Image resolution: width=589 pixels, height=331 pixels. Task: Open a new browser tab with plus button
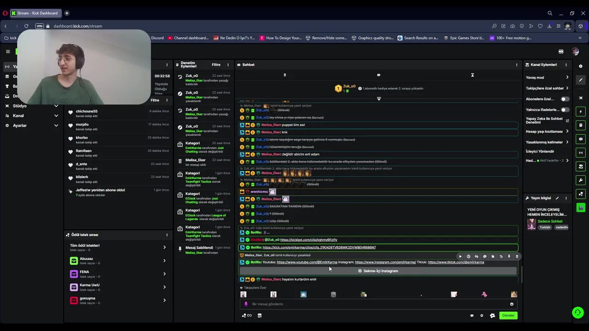67,13
